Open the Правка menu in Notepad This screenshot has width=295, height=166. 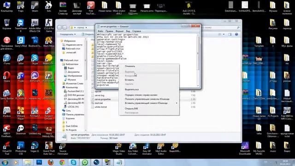pyautogui.click(x=109, y=31)
